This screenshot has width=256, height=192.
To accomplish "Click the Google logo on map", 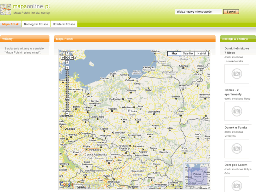I will pyautogui.click(x=67, y=184).
